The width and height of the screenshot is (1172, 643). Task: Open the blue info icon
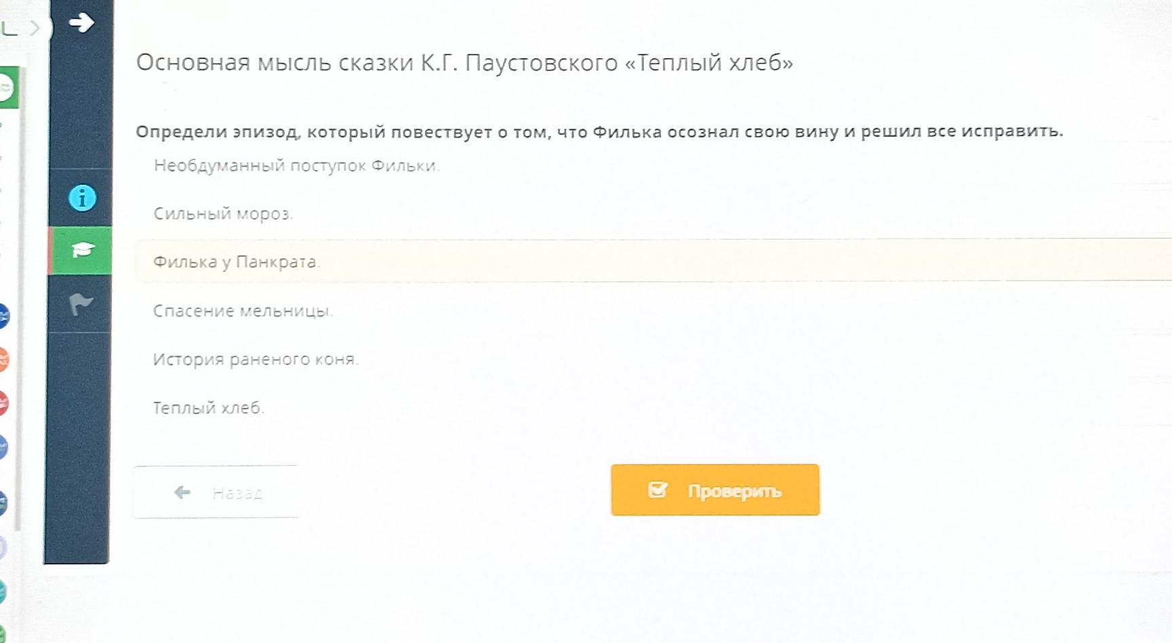[82, 198]
